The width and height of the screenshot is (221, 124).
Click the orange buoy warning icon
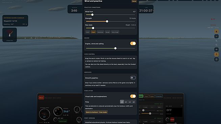(x=217, y=32)
